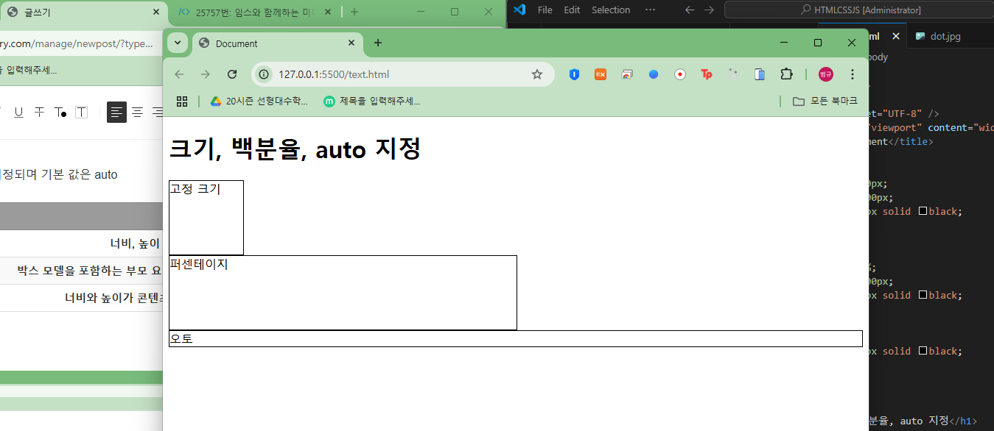Screen dimensions: 994x431
Task: Open the red Tp extension icon
Action: click(707, 74)
